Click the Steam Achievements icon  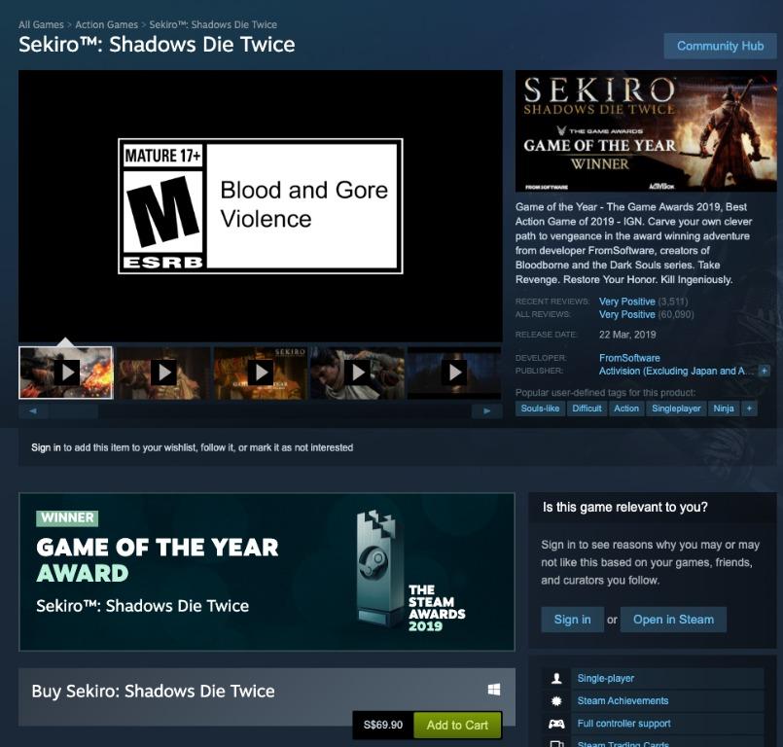pyautogui.click(x=554, y=700)
